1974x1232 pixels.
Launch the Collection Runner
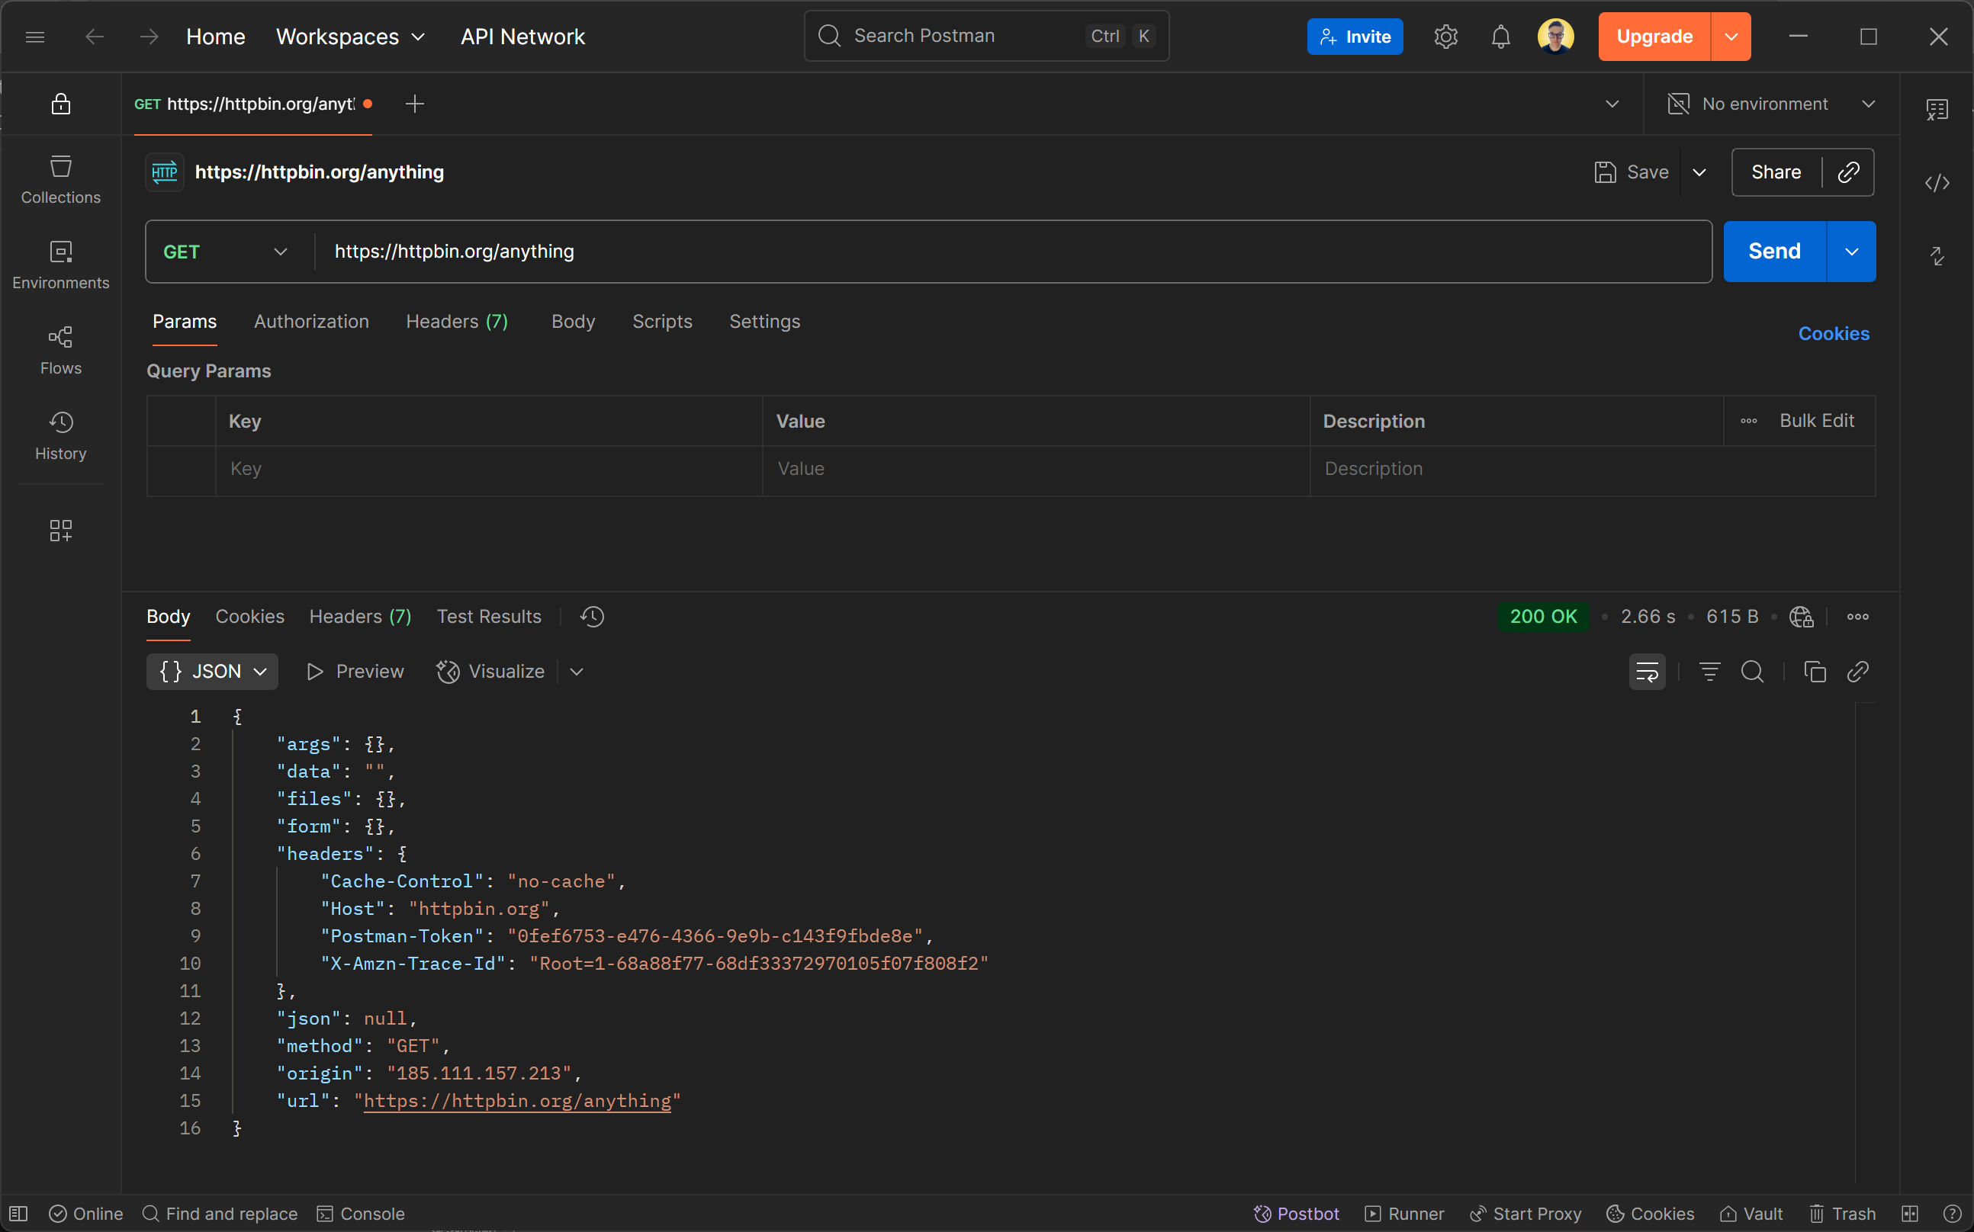pyautogui.click(x=1403, y=1213)
